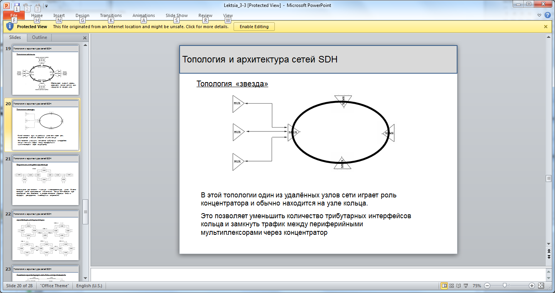Click the zoom slider handle
The height and width of the screenshot is (293, 555).
pyautogui.click(x=505, y=286)
